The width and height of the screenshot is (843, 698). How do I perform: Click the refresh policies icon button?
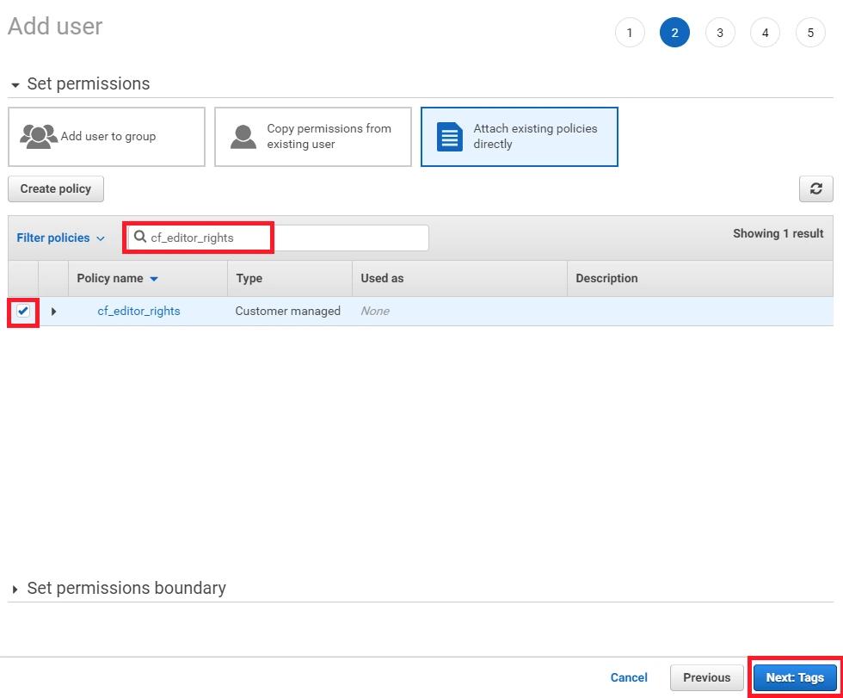click(x=815, y=189)
